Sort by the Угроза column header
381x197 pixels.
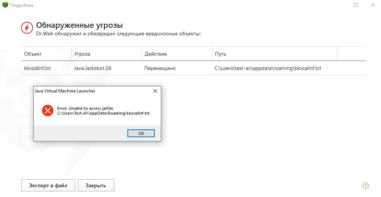coord(82,54)
